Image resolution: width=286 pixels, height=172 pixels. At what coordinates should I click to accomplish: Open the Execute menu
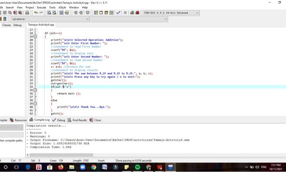(42, 7)
